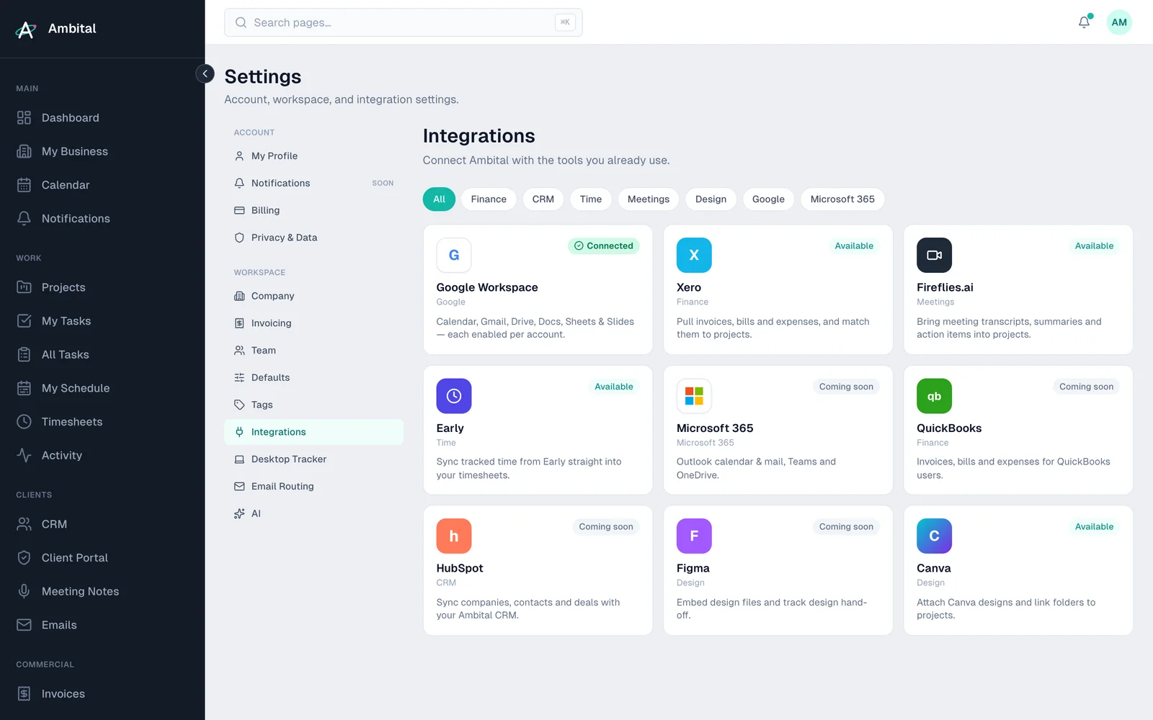Open the CRM sidebar item

click(x=102, y=524)
